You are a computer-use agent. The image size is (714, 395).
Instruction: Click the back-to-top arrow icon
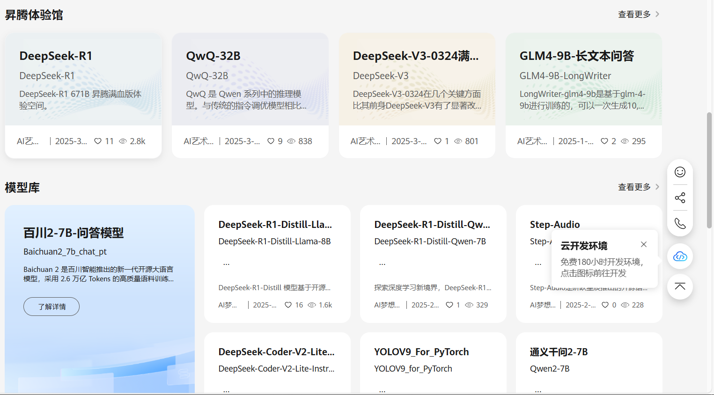[x=680, y=286]
